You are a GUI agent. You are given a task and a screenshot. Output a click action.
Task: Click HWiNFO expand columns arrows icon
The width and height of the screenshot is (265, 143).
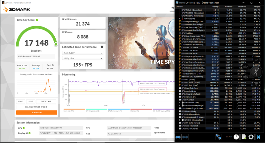178,137
